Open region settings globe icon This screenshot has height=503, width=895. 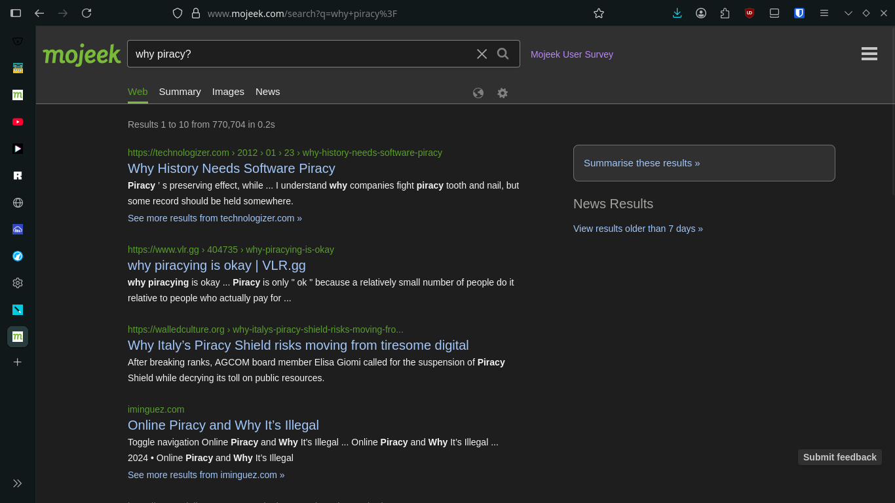tap(478, 93)
